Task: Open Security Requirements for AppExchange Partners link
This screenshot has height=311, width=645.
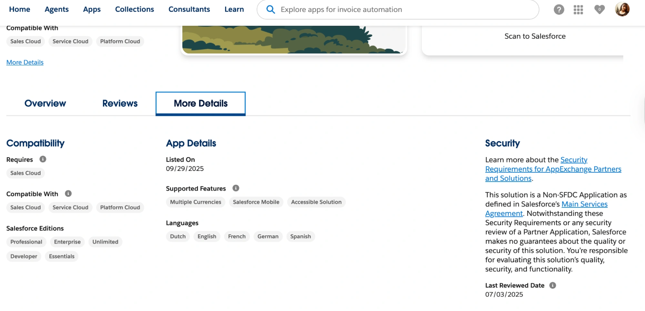Action: tap(553, 169)
